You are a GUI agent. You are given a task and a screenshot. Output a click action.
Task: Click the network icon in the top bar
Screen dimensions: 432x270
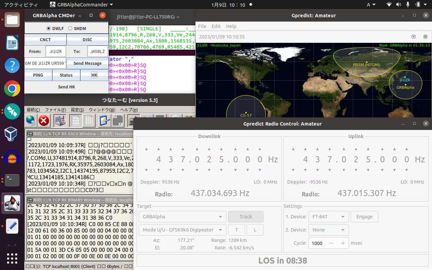(x=389, y=5)
